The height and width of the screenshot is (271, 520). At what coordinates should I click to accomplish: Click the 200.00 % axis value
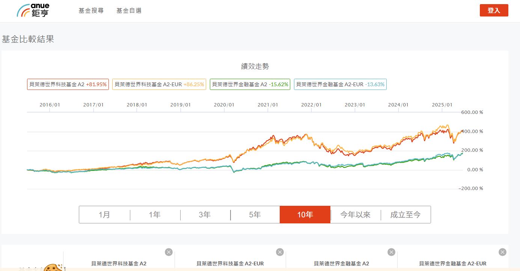(472, 150)
